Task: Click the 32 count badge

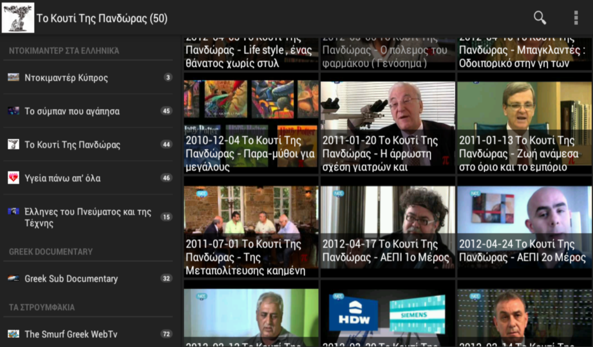Action: click(x=166, y=278)
